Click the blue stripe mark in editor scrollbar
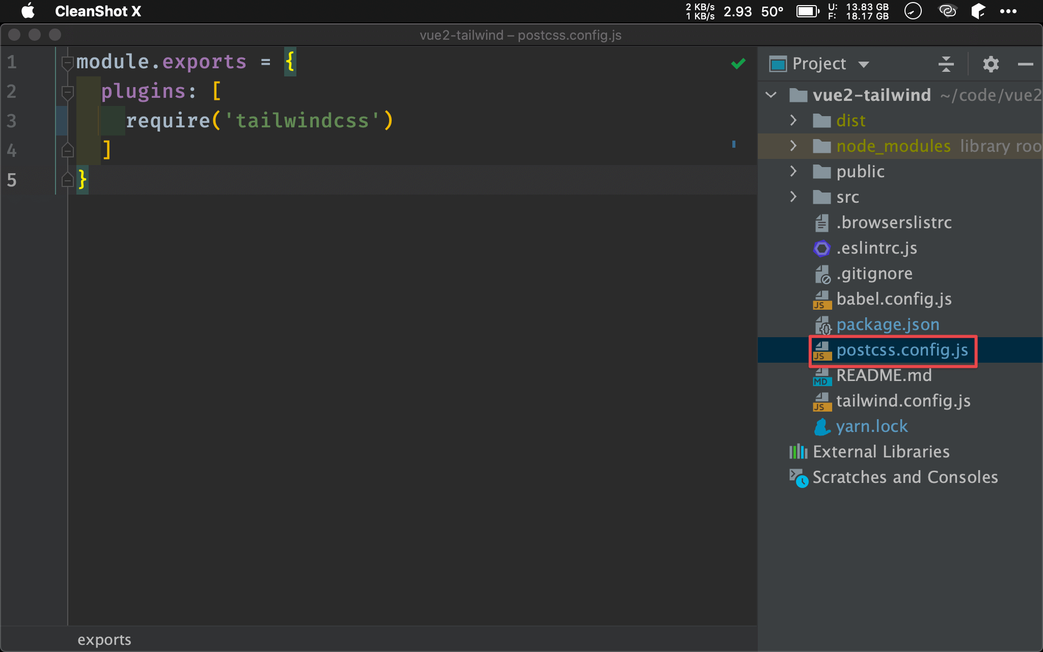Image resolution: width=1043 pixels, height=652 pixels. point(733,144)
